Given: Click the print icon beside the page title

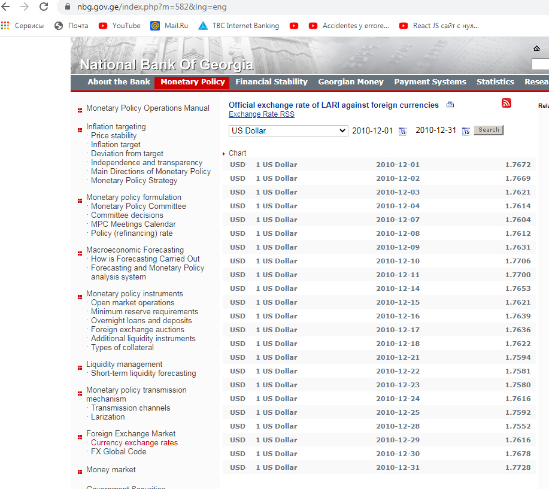Looking at the screenshot, I should [x=450, y=105].
